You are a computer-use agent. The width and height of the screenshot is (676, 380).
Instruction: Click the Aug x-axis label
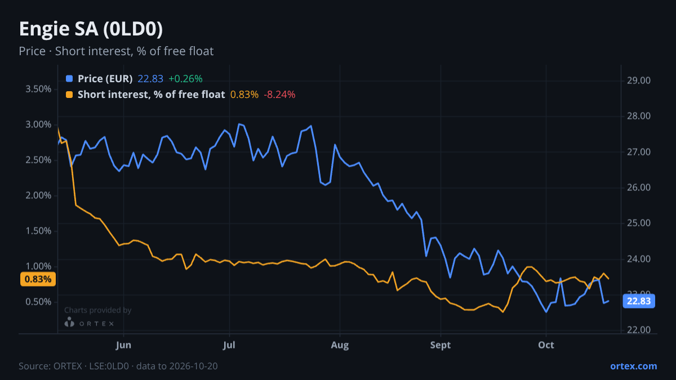coord(339,345)
